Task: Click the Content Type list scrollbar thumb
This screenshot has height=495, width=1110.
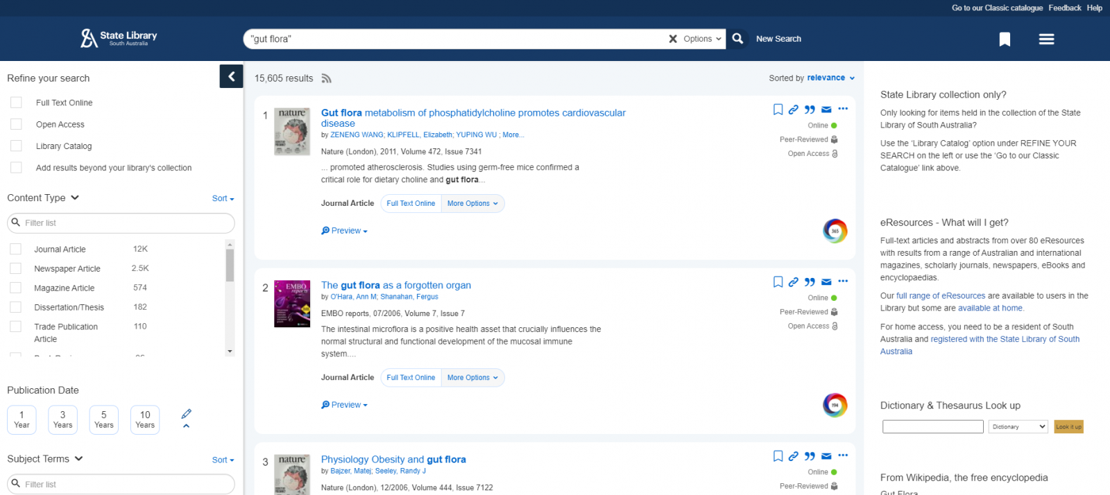Action: [x=230, y=265]
